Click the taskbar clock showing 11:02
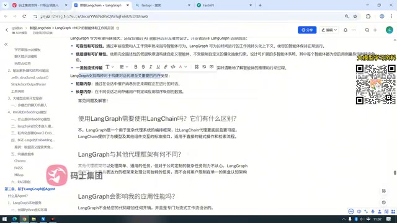Screen dimensions: 397x223 click(377, 219)
